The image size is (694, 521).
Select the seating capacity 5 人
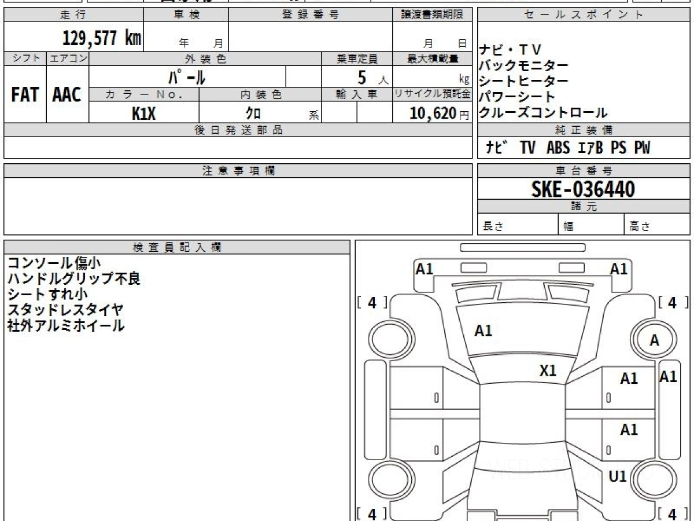(372, 76)
